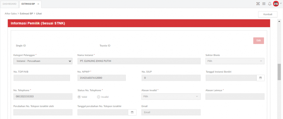Viewport: 283px width, 119px height.
Task: Open the hamburger menu icon
Action: point(264,4)
